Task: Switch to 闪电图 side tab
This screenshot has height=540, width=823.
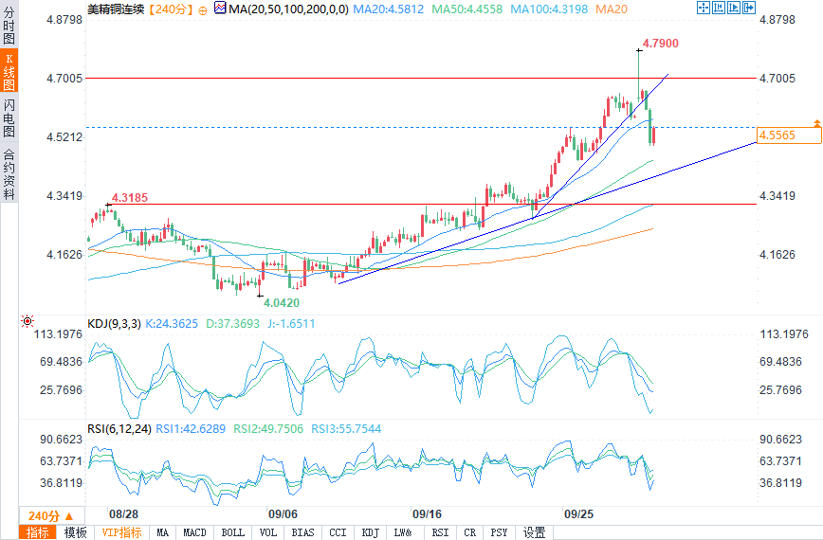Action: (9, 117)
